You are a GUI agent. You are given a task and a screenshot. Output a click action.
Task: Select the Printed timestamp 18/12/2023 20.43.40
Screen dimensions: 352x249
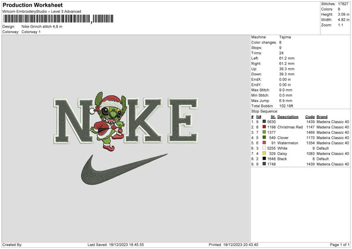(241, 244)
